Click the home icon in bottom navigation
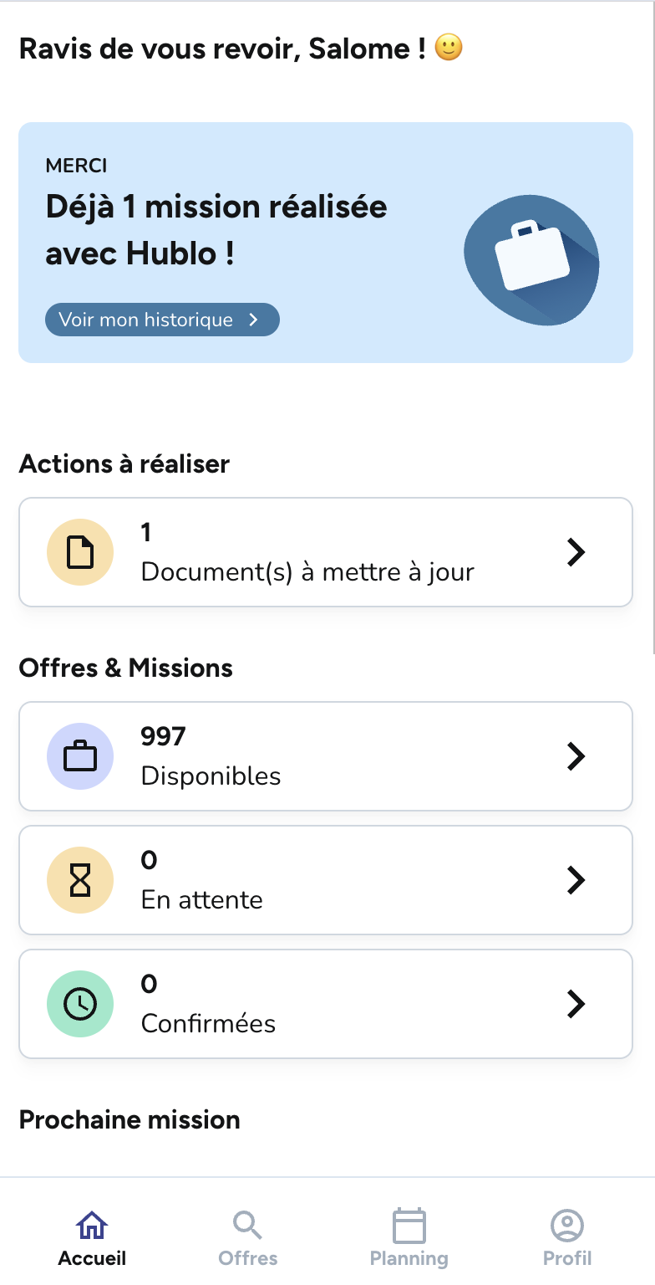Screen dimensions: 655x1285 pyautogui.click(x=92, y=1226)
